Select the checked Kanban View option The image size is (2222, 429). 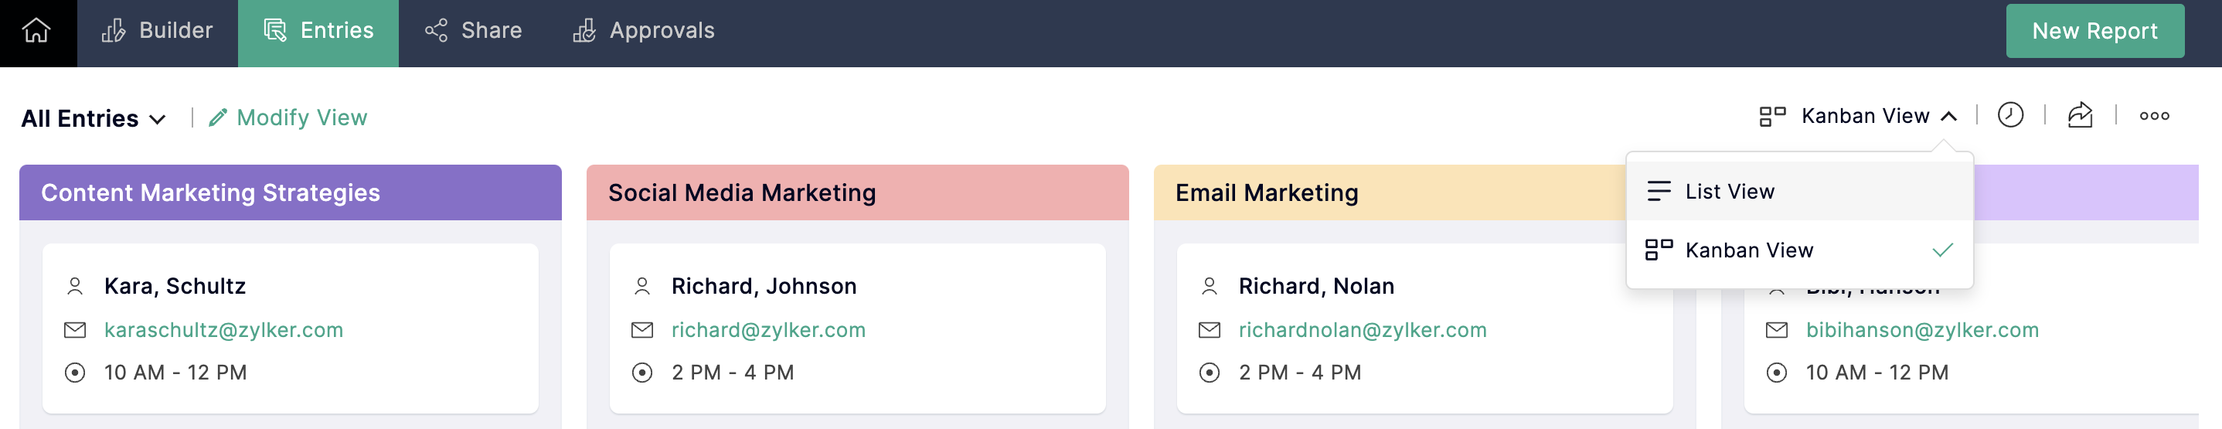[x=1799, y=250]
